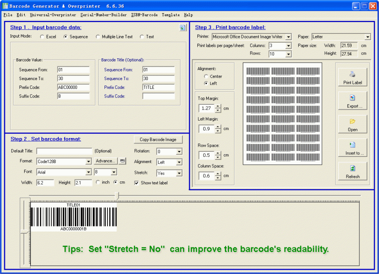379x274 pixels.
Task: Open the Universal-Overprinter menu
Action: click(53, 15)
